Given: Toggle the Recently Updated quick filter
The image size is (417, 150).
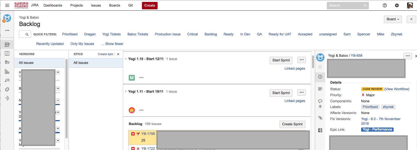Looking at the screenshot, I should click(x=50, y=44).
